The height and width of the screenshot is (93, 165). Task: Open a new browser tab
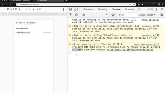pyautogui.click(x=66, y=1)
